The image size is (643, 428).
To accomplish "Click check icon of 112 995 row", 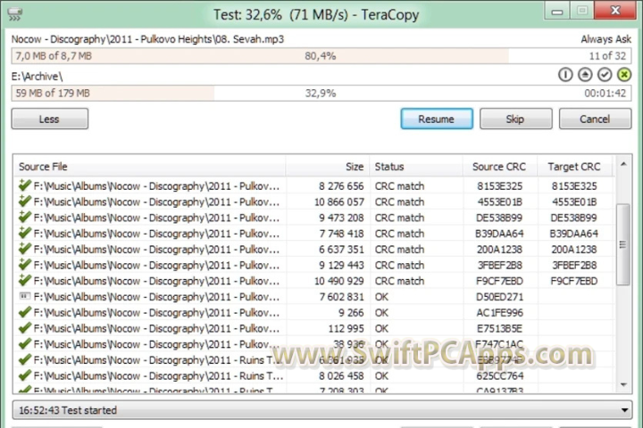I will (x=25, y=328).
